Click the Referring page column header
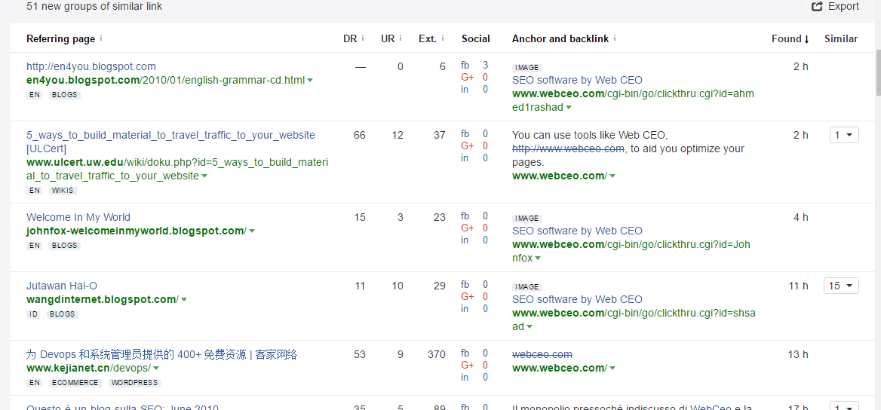881x410 pixels. (60, 38)
